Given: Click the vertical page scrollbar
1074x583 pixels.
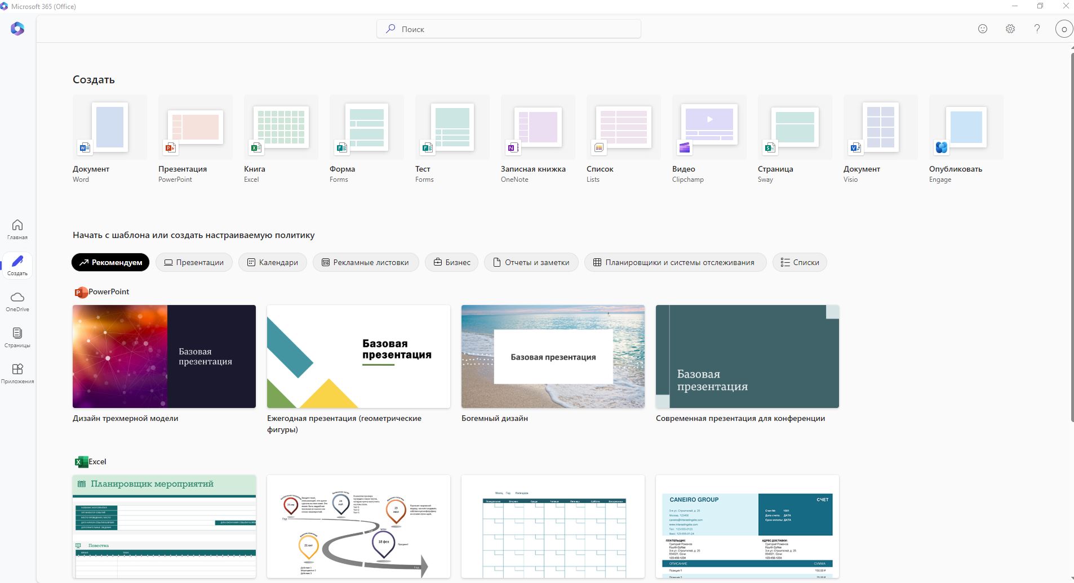Looking at the screenshot, I should (x=1072, y=236).
